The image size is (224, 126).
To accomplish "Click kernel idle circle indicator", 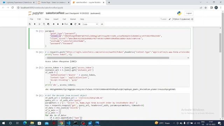I will [x=192, y=19].
